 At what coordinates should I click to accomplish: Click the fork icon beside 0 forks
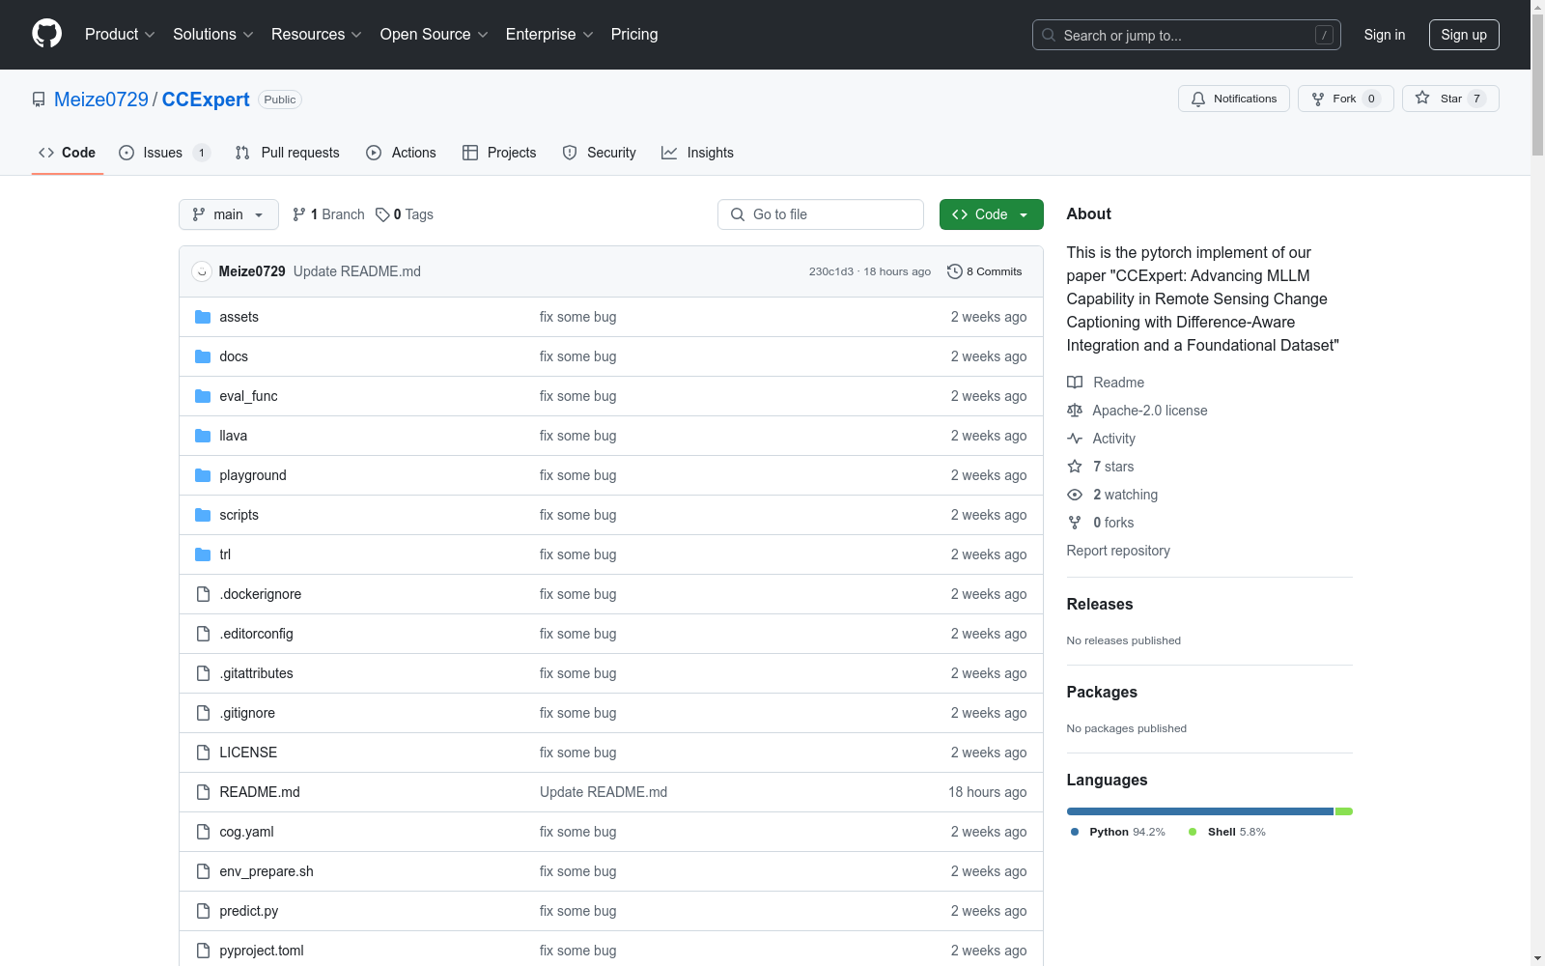click(x=1075, y=523)
